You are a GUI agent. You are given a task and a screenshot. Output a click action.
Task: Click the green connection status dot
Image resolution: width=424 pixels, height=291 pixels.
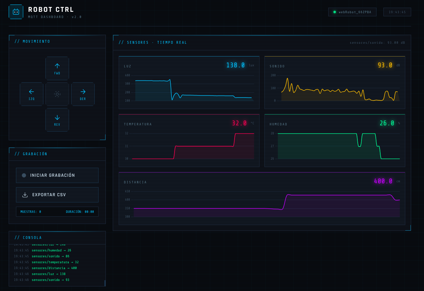[x=334, y=12]
